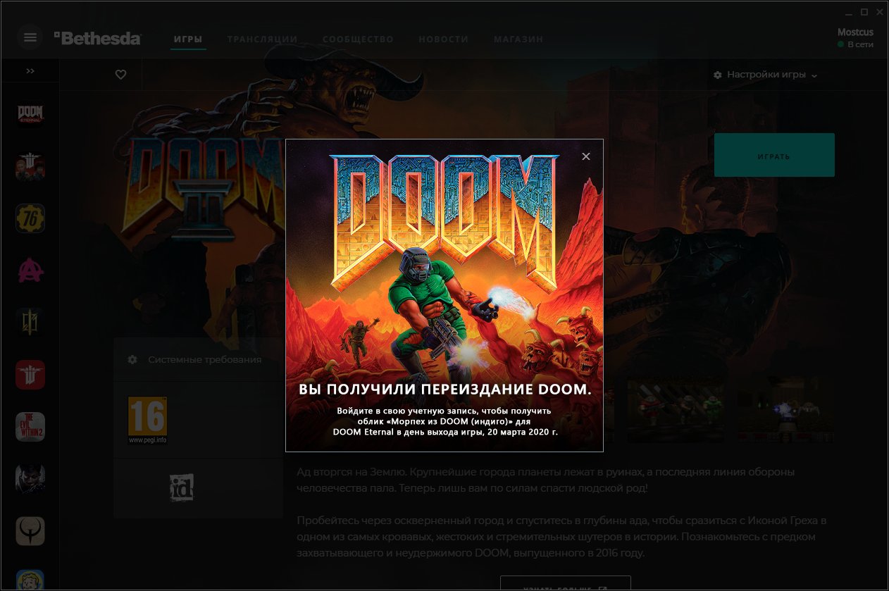Viewport: 889px width, 591px height.
Task: Open the dark-haired character game icon
Action: [30, 479]
